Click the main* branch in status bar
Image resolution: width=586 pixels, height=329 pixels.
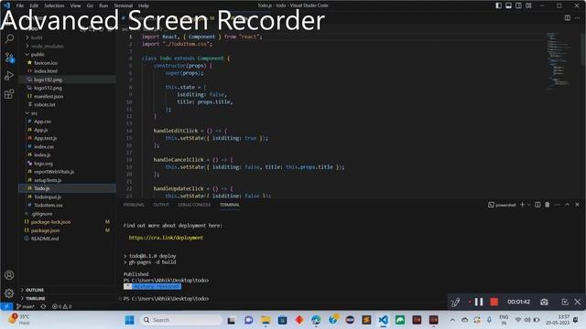[26, 306]
